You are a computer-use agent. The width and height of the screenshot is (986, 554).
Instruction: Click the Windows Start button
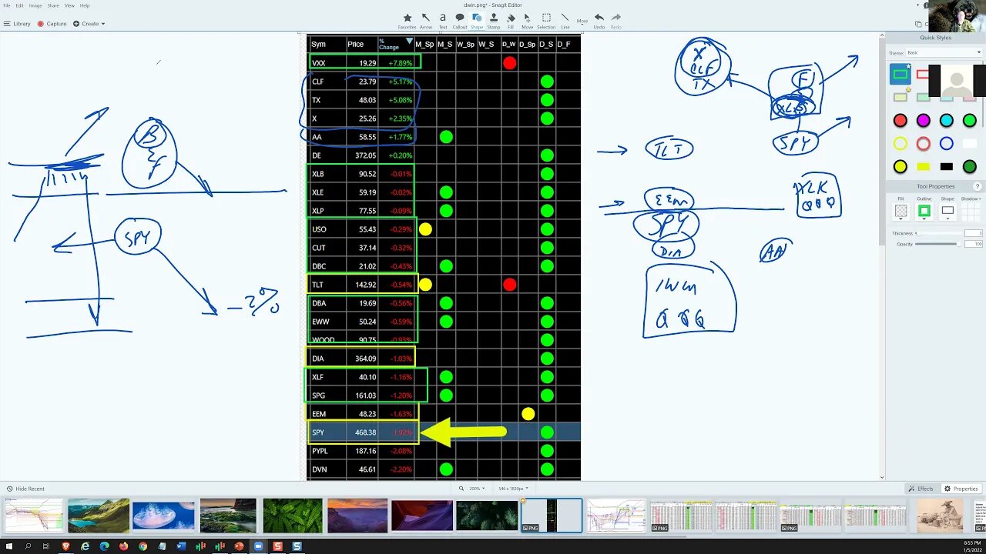point(8,546)
